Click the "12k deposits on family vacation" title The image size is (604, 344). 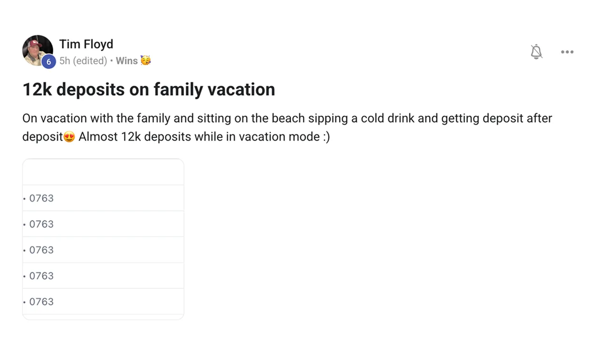pos(148,89)
